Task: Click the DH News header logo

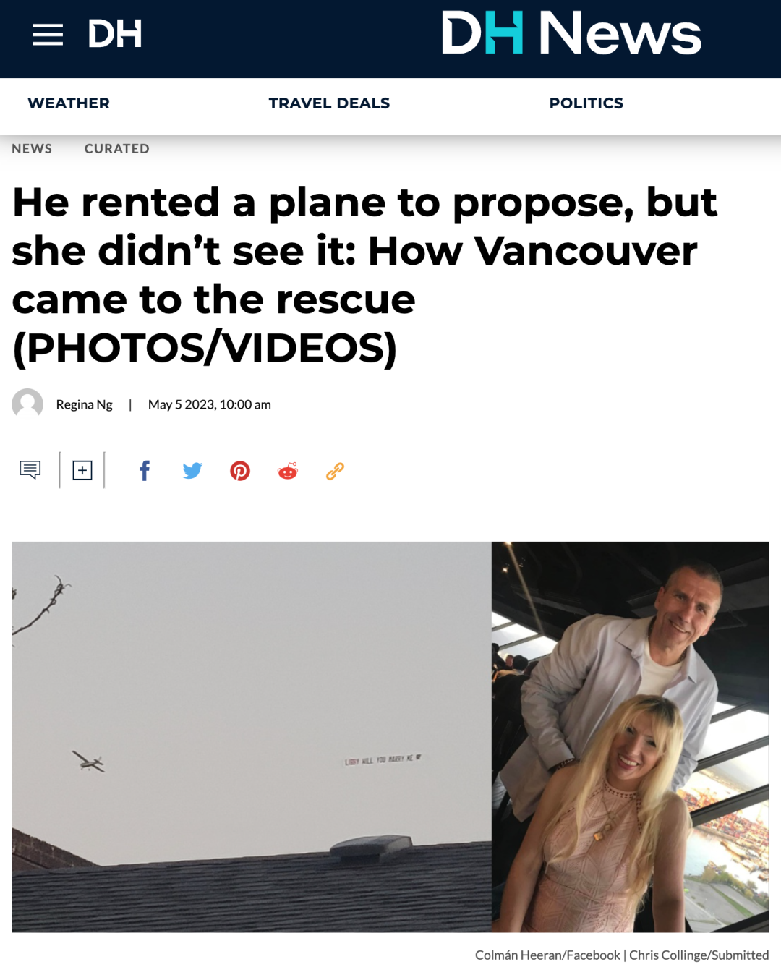Action: 571,33
